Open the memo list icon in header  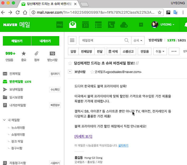click(98, 25)
